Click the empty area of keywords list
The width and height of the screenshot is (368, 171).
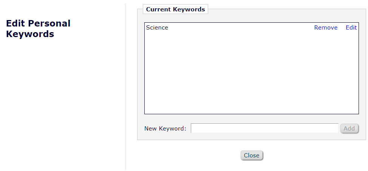(251, 72)
